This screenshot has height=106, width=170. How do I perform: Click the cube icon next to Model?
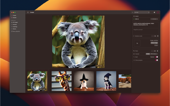[134, 16]
